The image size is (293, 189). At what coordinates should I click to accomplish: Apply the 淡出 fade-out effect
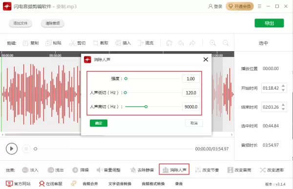point(55,170)
